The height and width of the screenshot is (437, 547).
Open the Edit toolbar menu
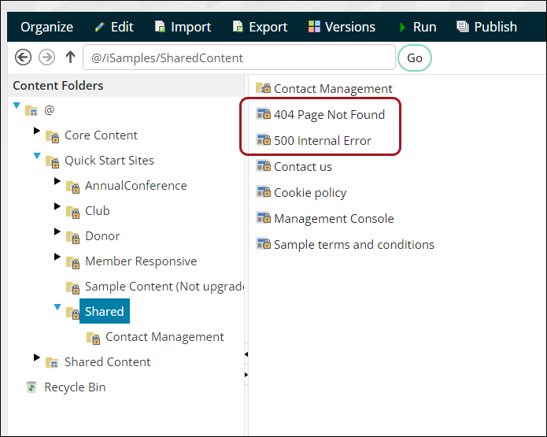click(x=114, y=27)
